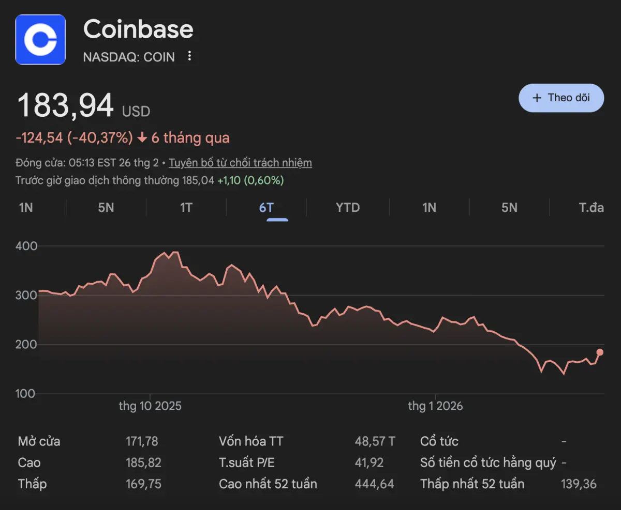
Task: Choose the 1N tab right of YTD
Action: [429, 208]
